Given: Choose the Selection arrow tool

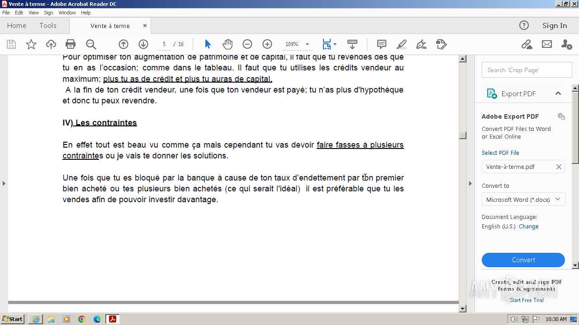Looking at the screenshot, I should [x=208, y=44].
